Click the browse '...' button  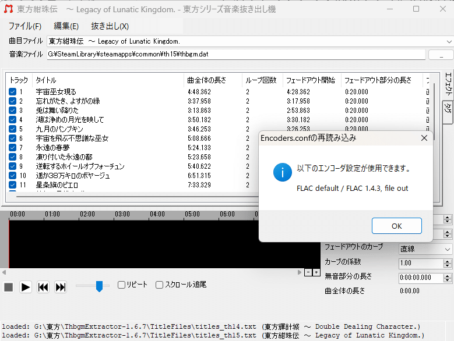tap(441, 54)
